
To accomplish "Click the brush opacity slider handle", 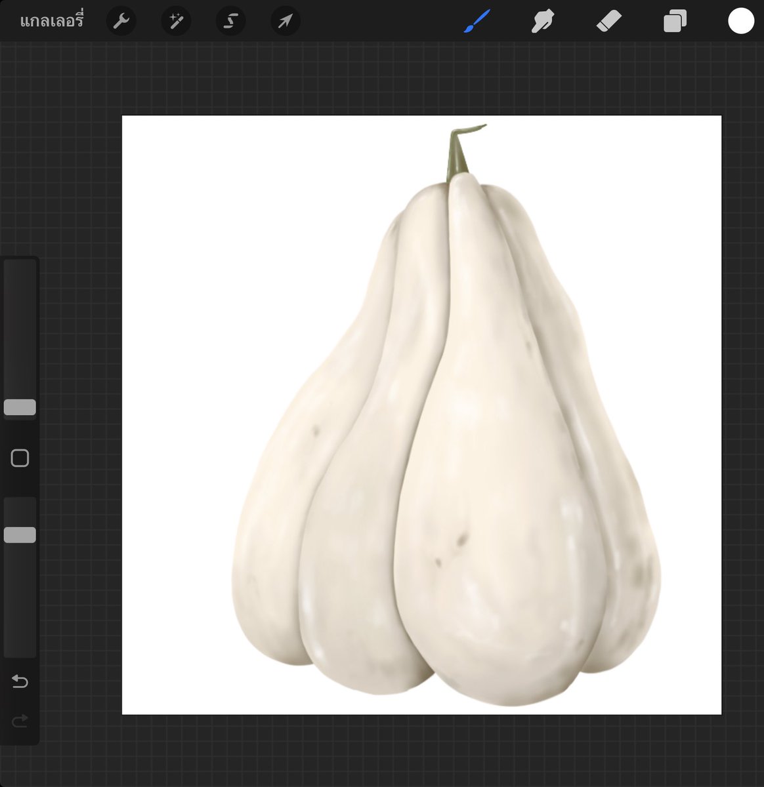I will [x=20, y=535].
